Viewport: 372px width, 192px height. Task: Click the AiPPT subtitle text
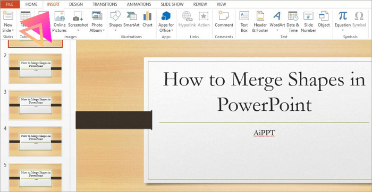click(x=264, y=133)
